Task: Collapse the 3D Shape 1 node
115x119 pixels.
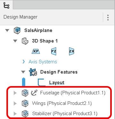Action: click(x=15, y=41)
